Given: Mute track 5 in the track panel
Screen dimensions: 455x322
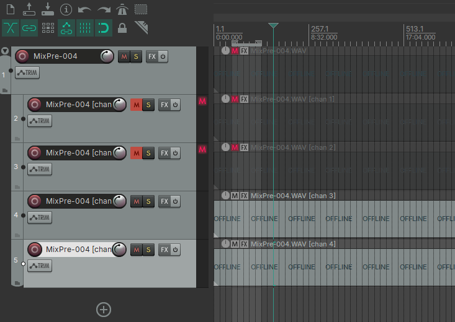Looking at the screenshot, I should pos(137,250).
